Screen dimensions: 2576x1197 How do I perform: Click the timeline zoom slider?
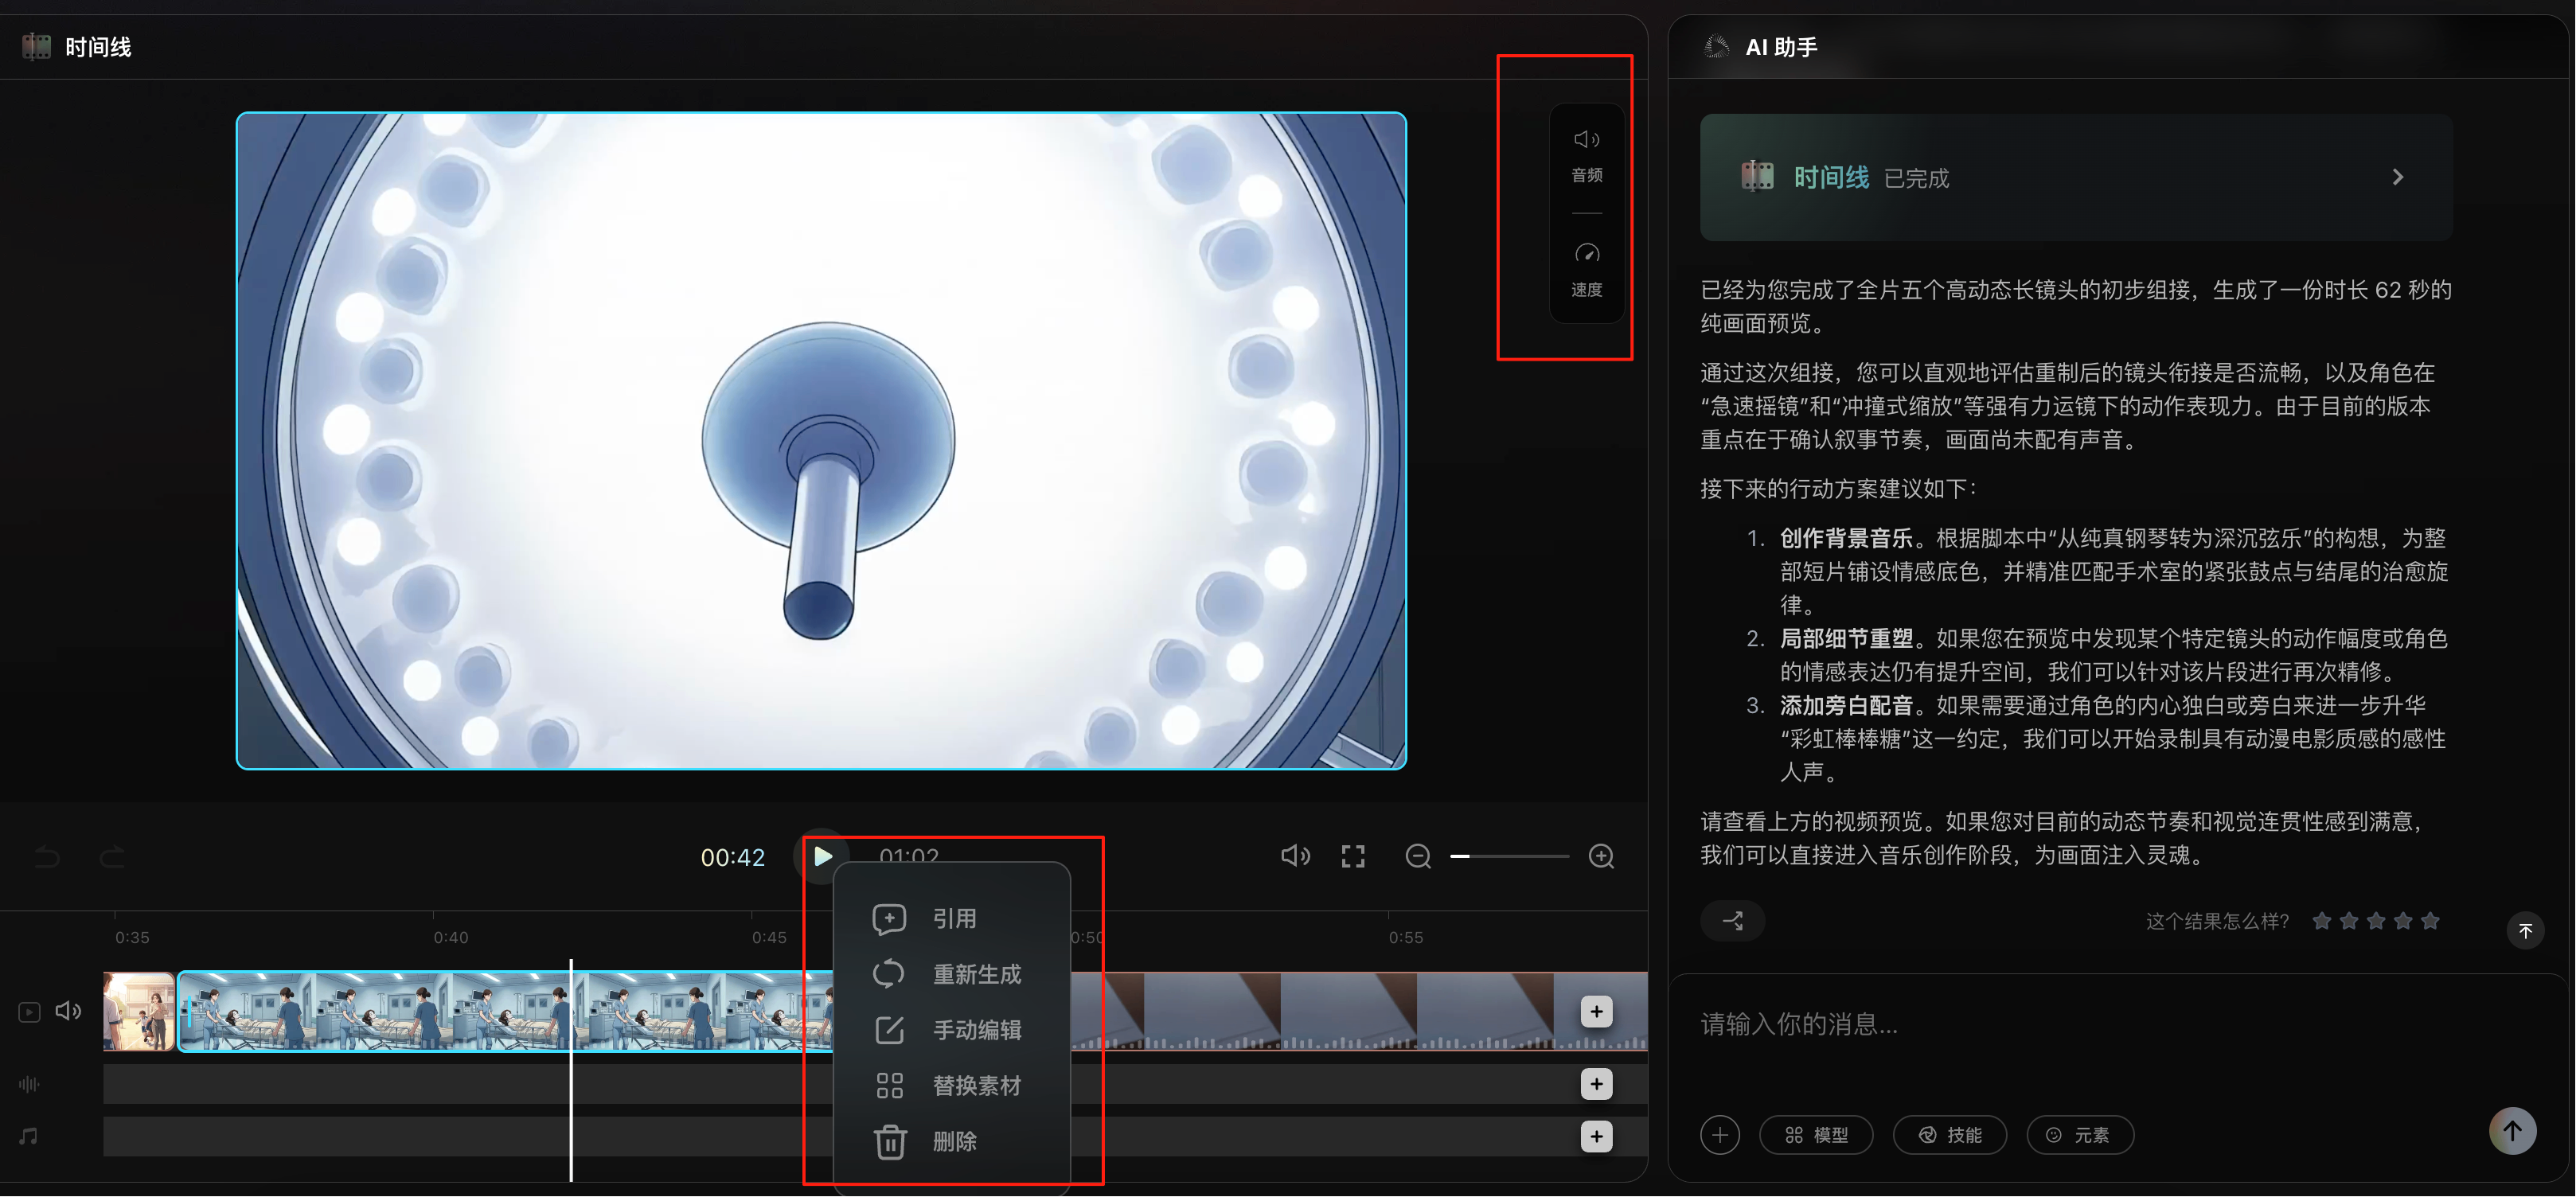pos(1510,857)
